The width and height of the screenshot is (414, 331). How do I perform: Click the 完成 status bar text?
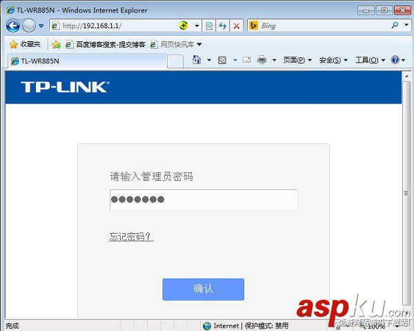coord(12,326)
